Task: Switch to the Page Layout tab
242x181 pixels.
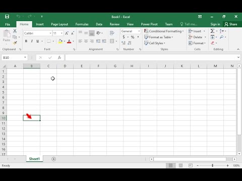Action: [x=59, y=24]
